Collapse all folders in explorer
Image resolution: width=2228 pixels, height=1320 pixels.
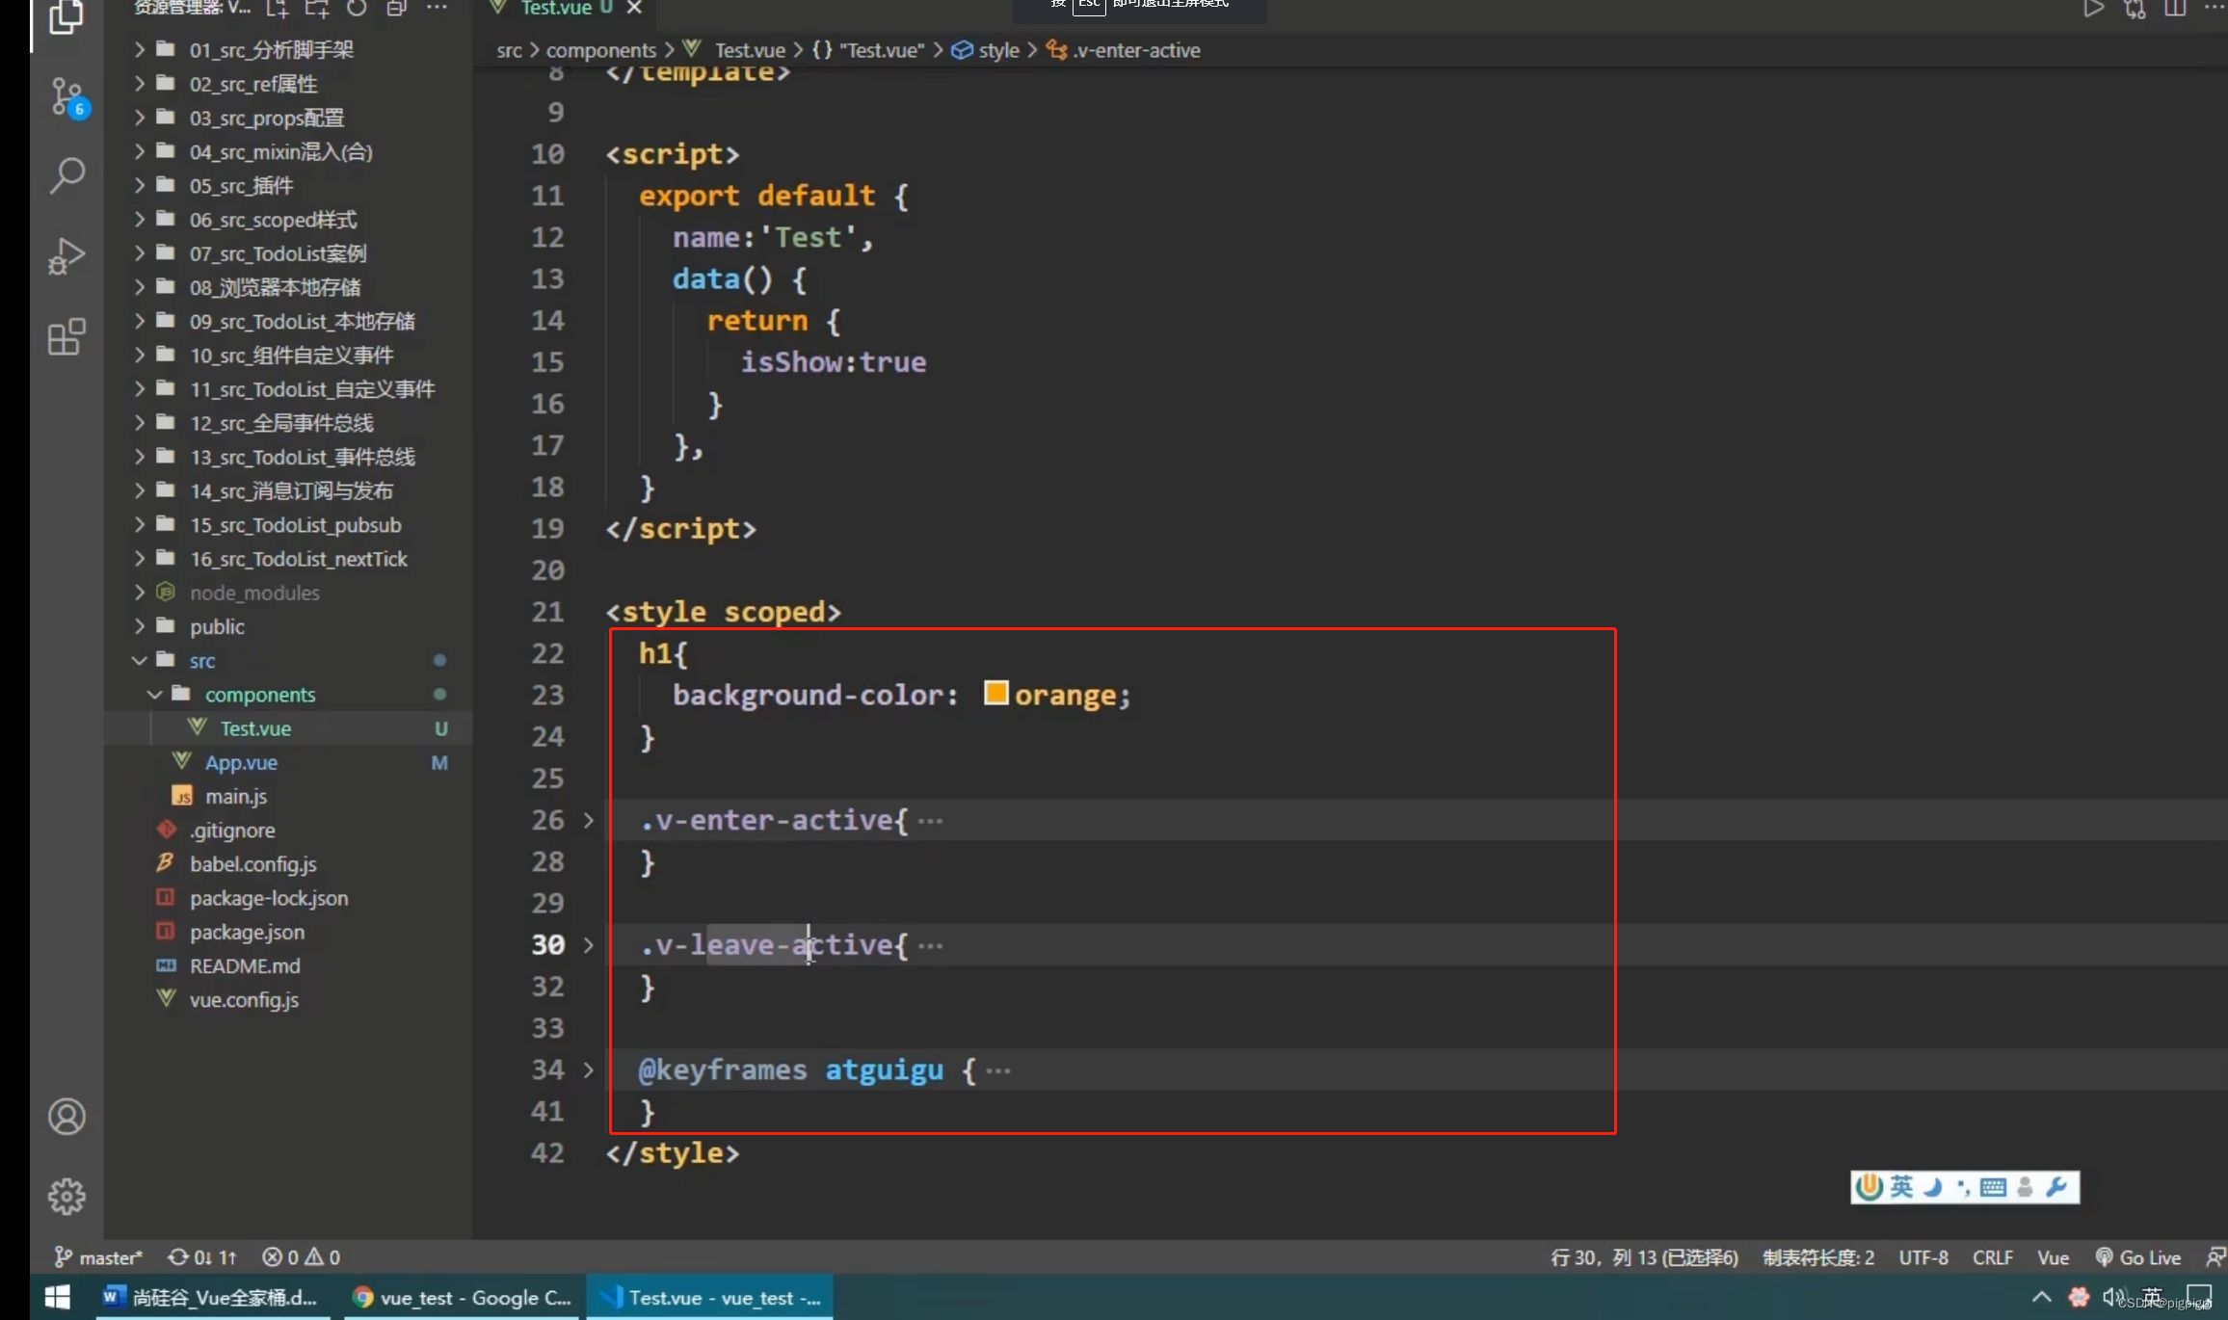point(396,9)
